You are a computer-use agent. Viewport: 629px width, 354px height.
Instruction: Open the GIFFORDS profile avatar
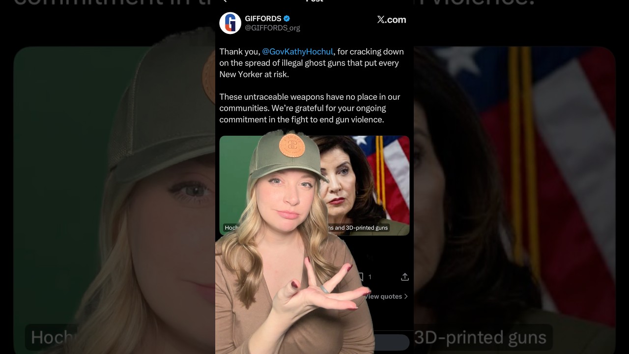pyautogui.click(x=230, y=23)
